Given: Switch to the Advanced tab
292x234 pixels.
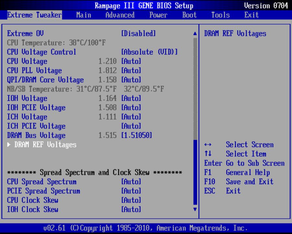Looking at the screenshot, I should (120, 15).
